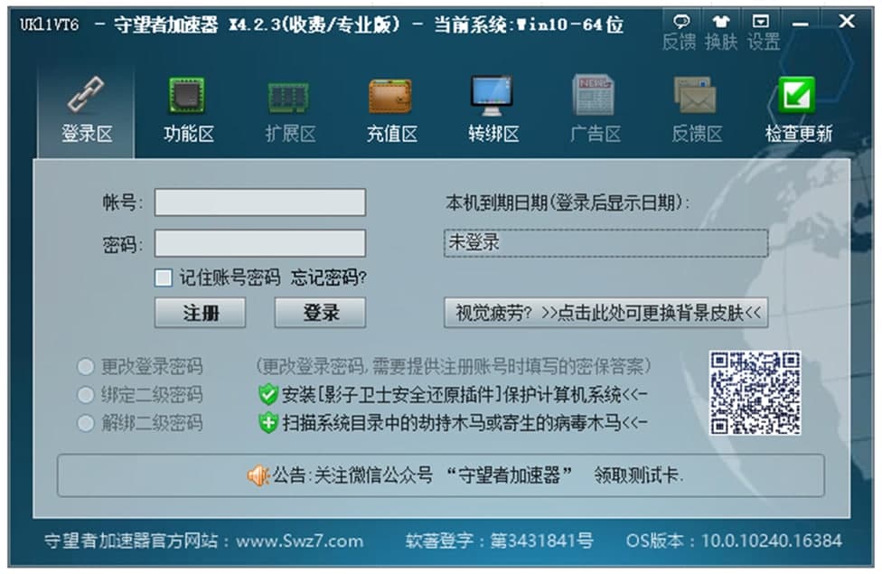Select 绑定二级密码 radio button
Screen dimensions: 882x574
tap(86, 395)
